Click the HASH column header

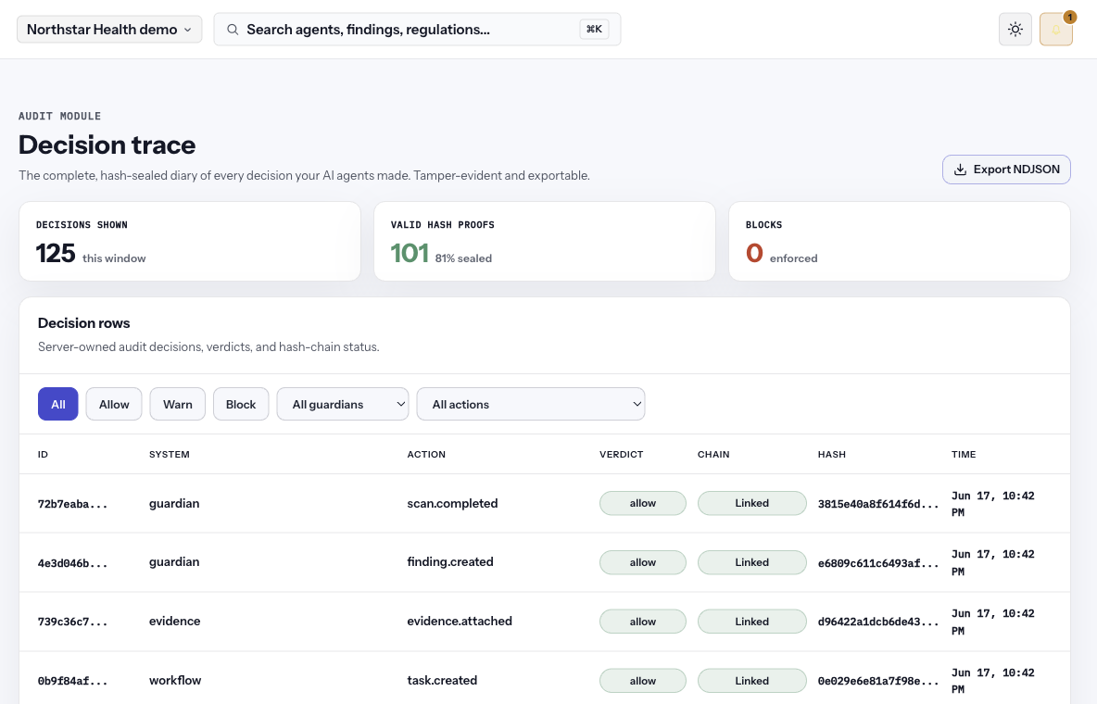(832, 454)
